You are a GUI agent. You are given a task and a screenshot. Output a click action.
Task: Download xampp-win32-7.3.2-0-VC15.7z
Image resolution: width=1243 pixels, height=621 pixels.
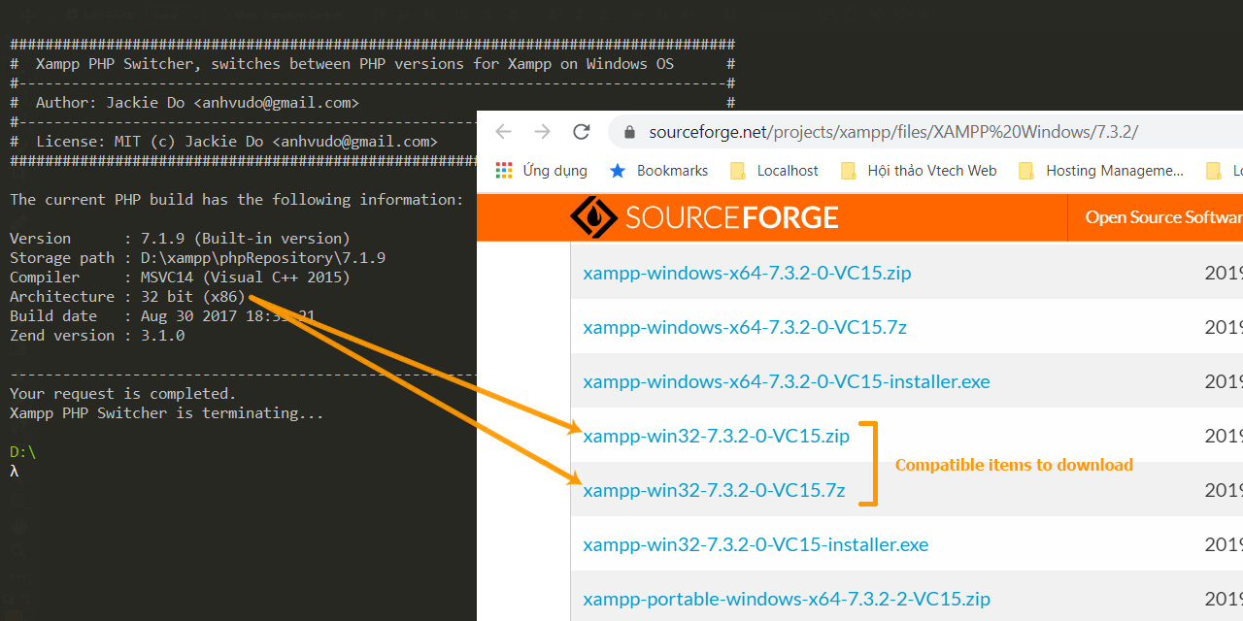(x=714, y=490)
